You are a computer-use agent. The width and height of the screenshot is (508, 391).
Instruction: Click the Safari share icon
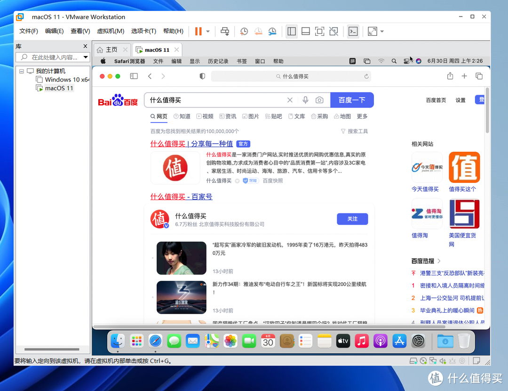tap(450, 76)
